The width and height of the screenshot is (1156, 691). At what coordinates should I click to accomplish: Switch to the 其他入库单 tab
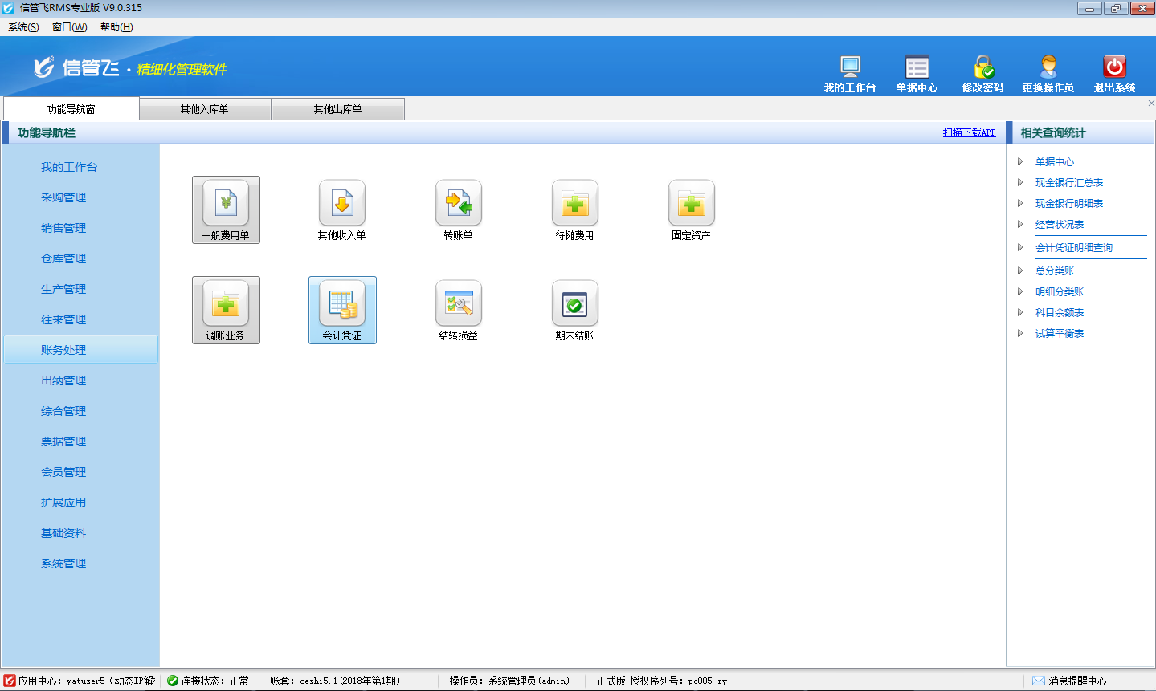tap(205, 109)
